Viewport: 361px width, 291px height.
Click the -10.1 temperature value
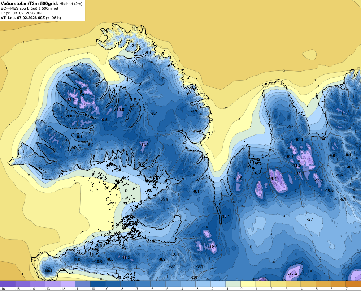point(225,216)
